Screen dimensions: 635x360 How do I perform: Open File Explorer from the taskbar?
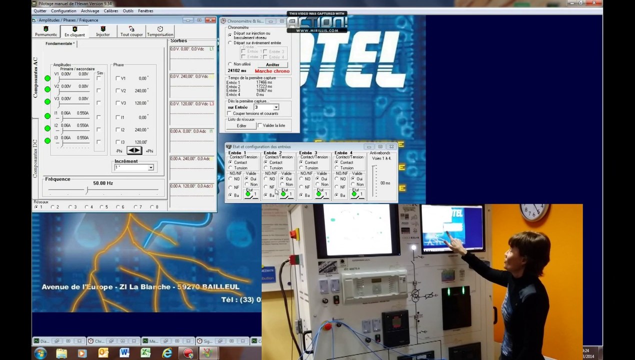click(x=61, y=353)
